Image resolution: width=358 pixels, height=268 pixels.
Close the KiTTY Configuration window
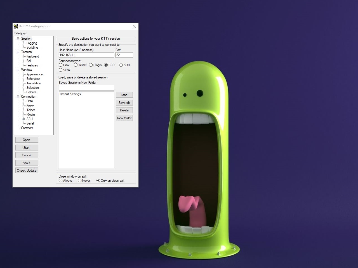click(134, 26)
